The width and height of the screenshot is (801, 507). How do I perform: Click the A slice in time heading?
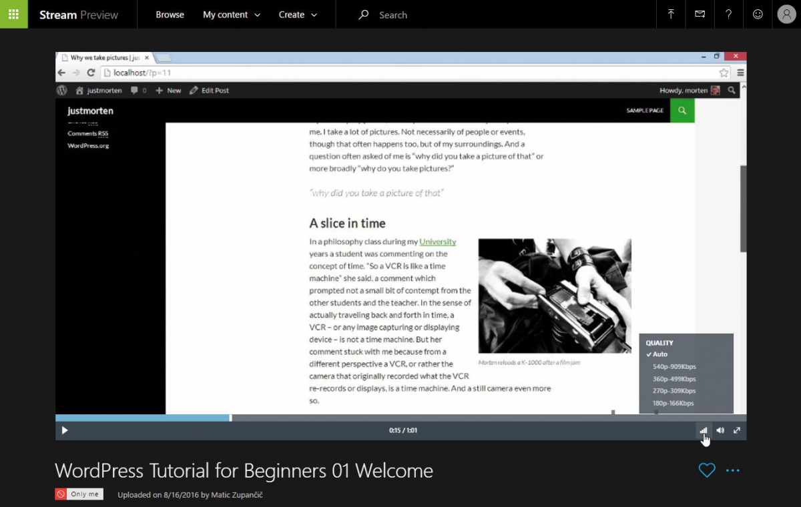click(347, 223)
